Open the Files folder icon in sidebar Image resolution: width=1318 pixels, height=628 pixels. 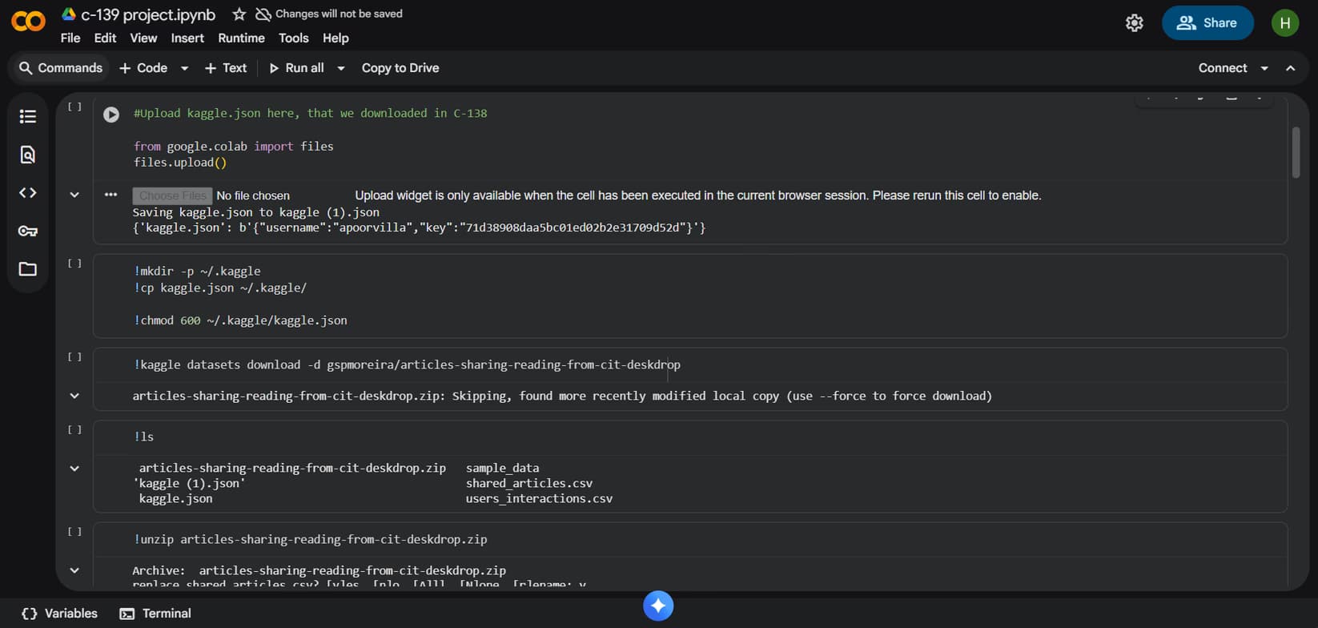28,269
